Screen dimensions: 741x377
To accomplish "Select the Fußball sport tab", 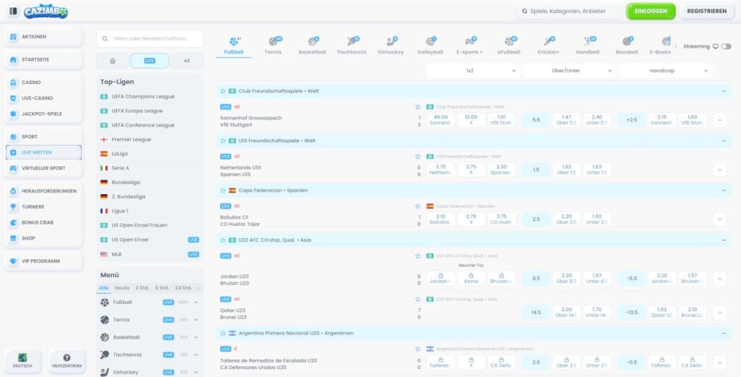I will point(234,46).
